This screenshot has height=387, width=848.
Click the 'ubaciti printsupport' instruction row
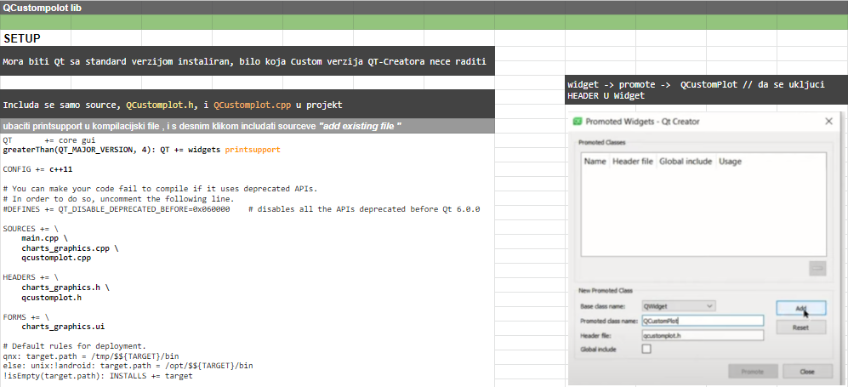(248, 126)
